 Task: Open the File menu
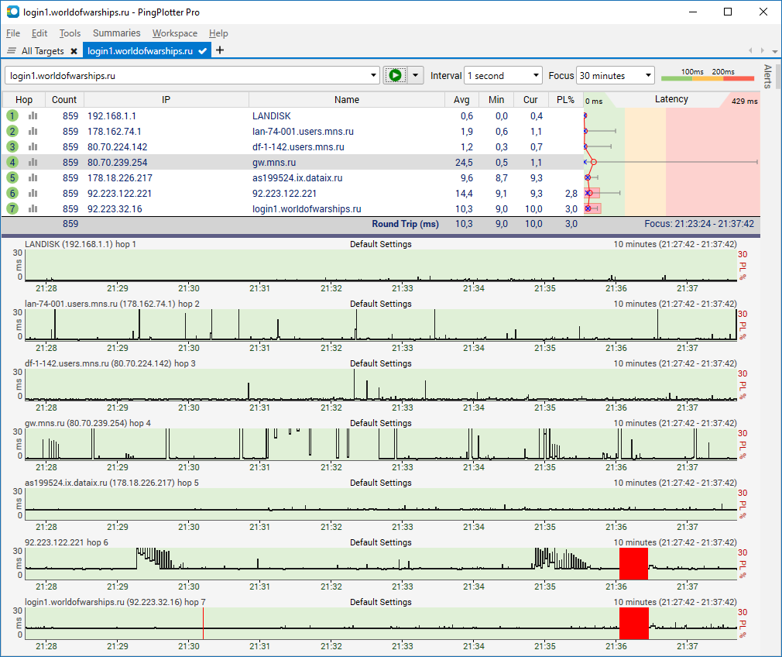click(x=13, y=33)
